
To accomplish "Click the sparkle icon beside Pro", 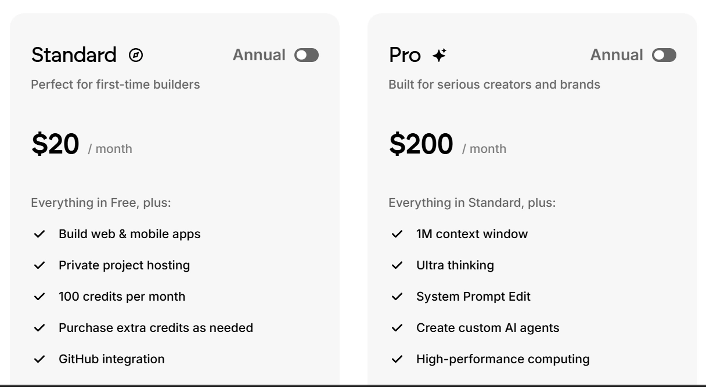I will 440,56.
